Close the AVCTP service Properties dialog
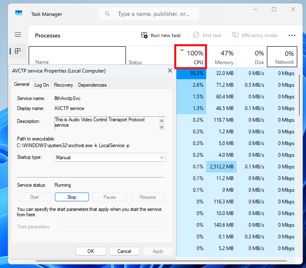This screenshot has width=306, height=268. [170, 71]
